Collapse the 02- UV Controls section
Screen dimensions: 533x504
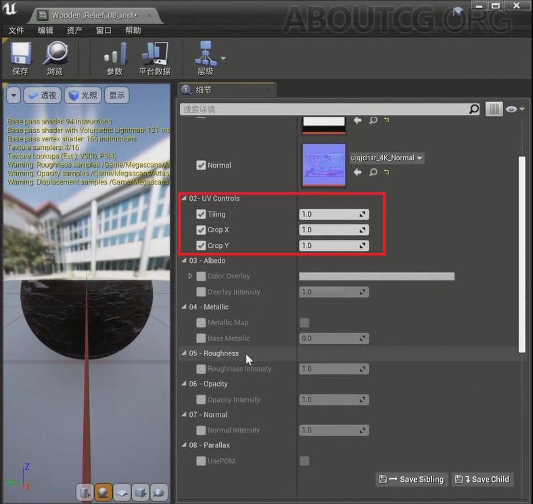coord(184,198)
